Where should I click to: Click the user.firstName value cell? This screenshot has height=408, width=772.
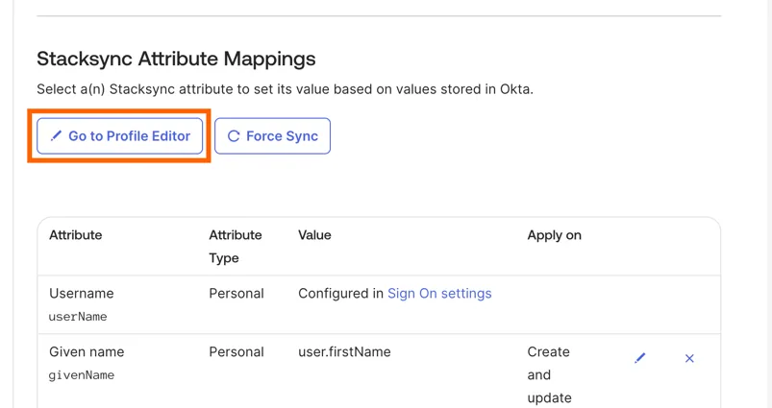coord(344,352)
